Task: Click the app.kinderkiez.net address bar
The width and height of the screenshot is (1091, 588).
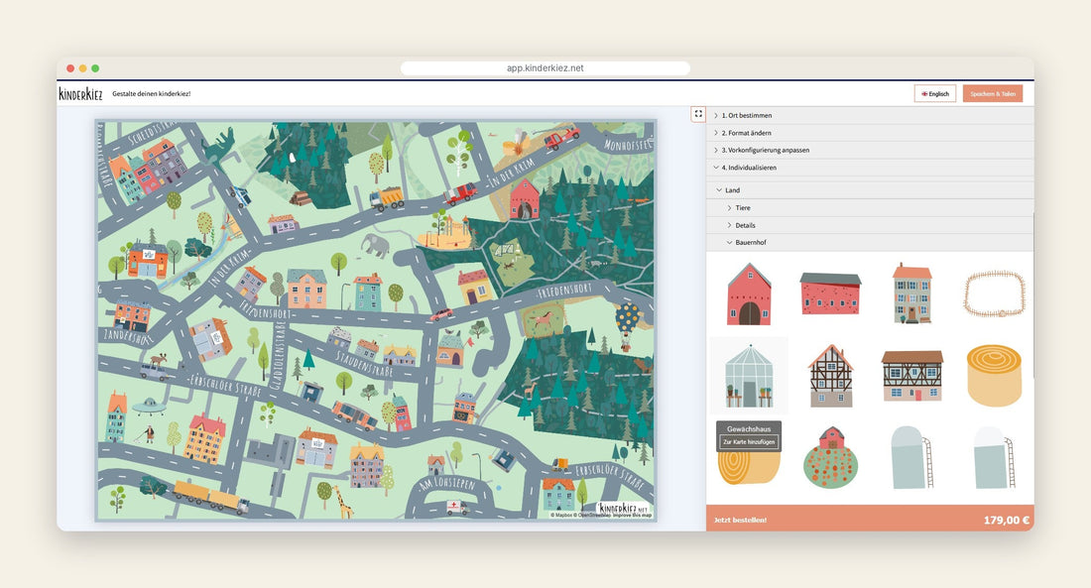Action: tap(545, 68)
